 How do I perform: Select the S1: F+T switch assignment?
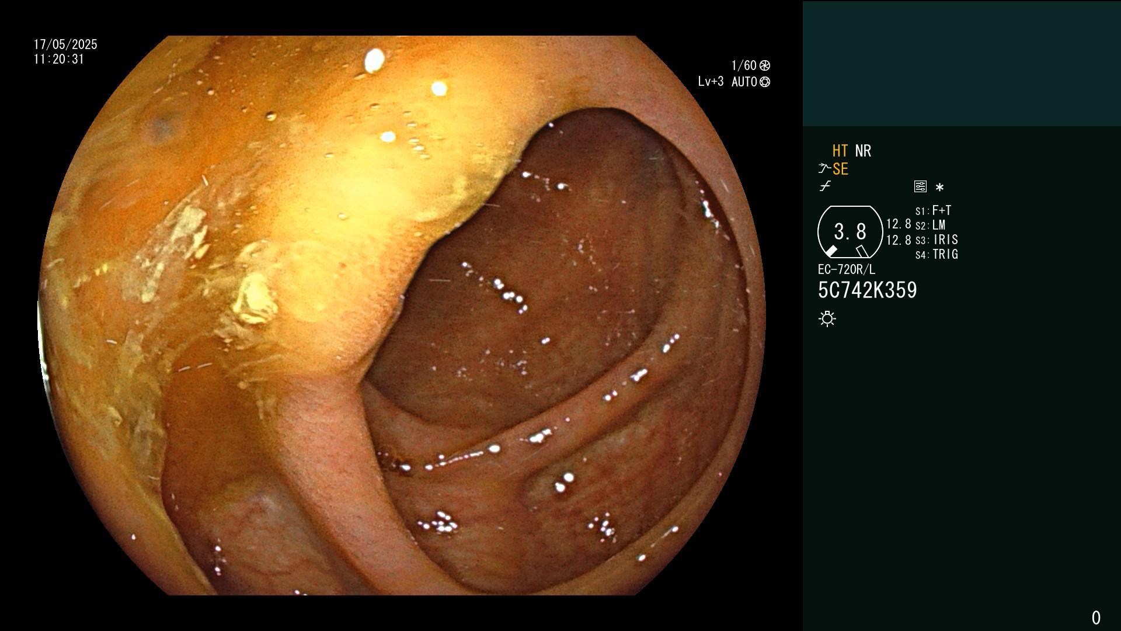(933, 210)
